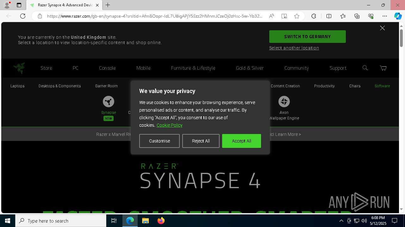Follow the Learn More promo link
This screenshot has width=405, height=227.
click(288, 134)
